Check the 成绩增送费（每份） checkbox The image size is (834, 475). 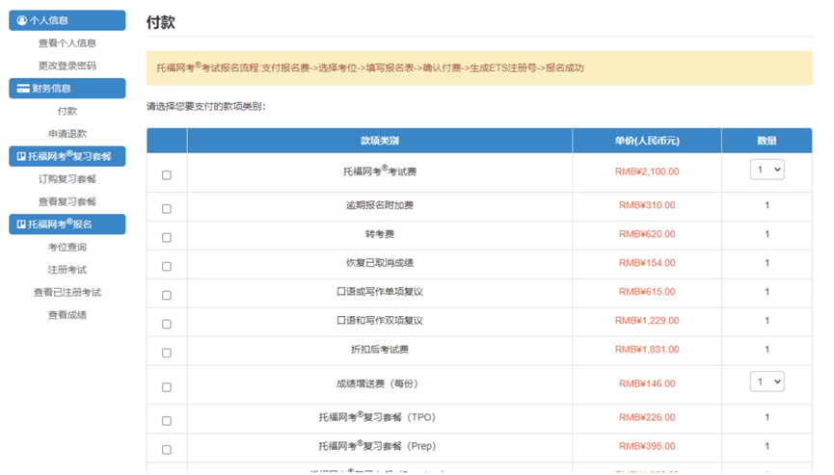(167, 387)
